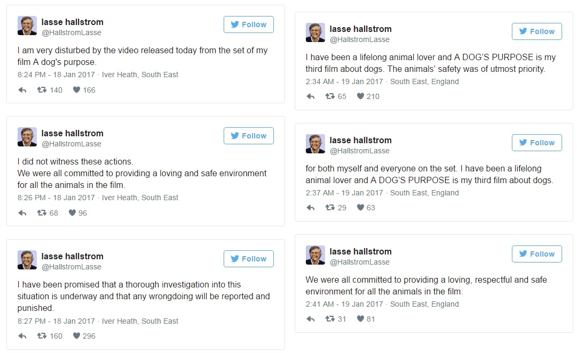Click Follow on the 2:41 AM tweet
The image size is (577, 353).
[x=536, y=254]
